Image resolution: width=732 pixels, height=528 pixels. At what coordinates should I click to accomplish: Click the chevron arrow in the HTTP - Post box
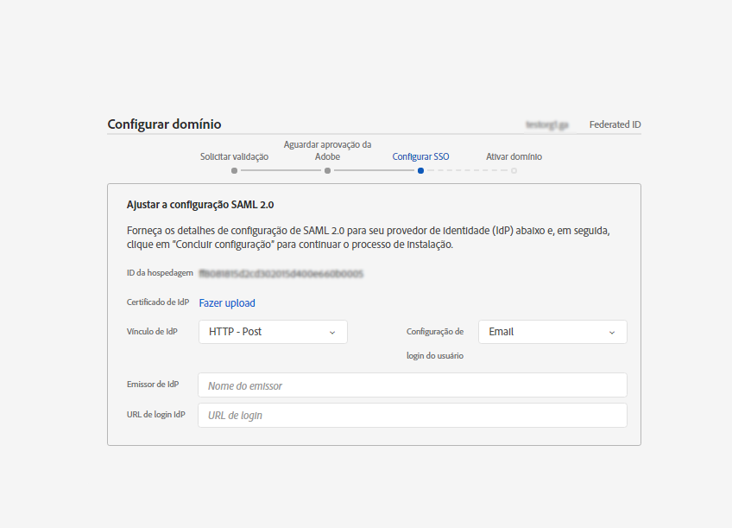click(x=332, y=332)
